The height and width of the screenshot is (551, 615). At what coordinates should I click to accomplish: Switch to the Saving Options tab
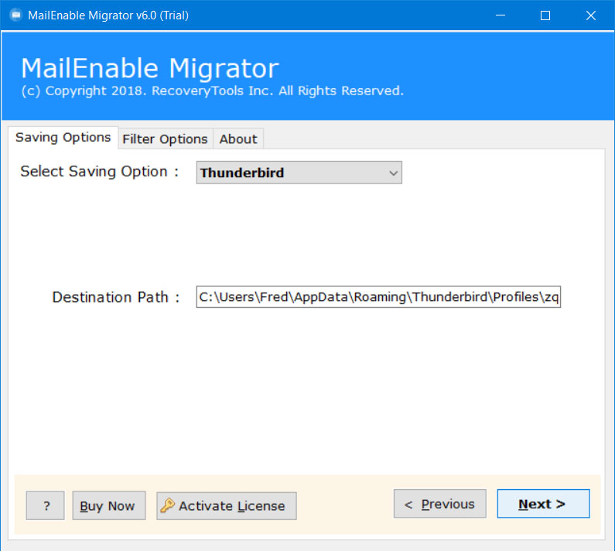pyautogui.click(x=63, y=138)
